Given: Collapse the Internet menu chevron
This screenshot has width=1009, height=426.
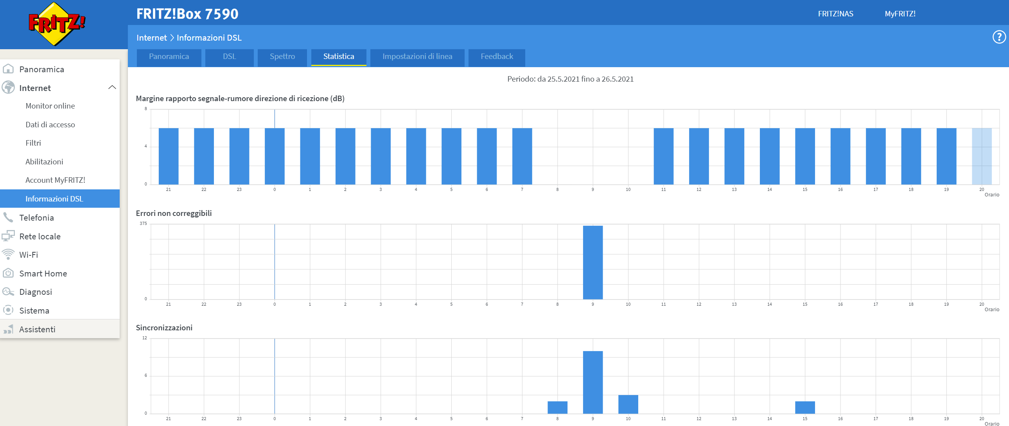Looking at the screenshot, I should point(112,87).
